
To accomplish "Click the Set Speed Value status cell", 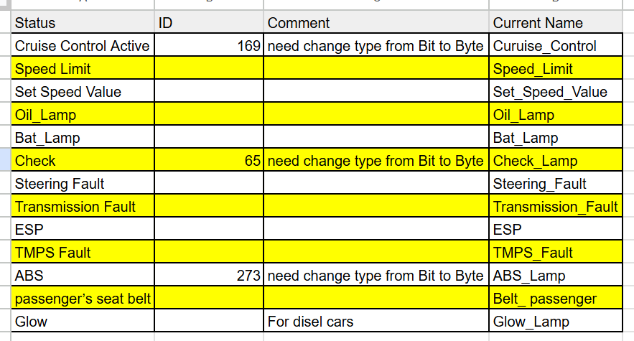I will tap(83, 92).
